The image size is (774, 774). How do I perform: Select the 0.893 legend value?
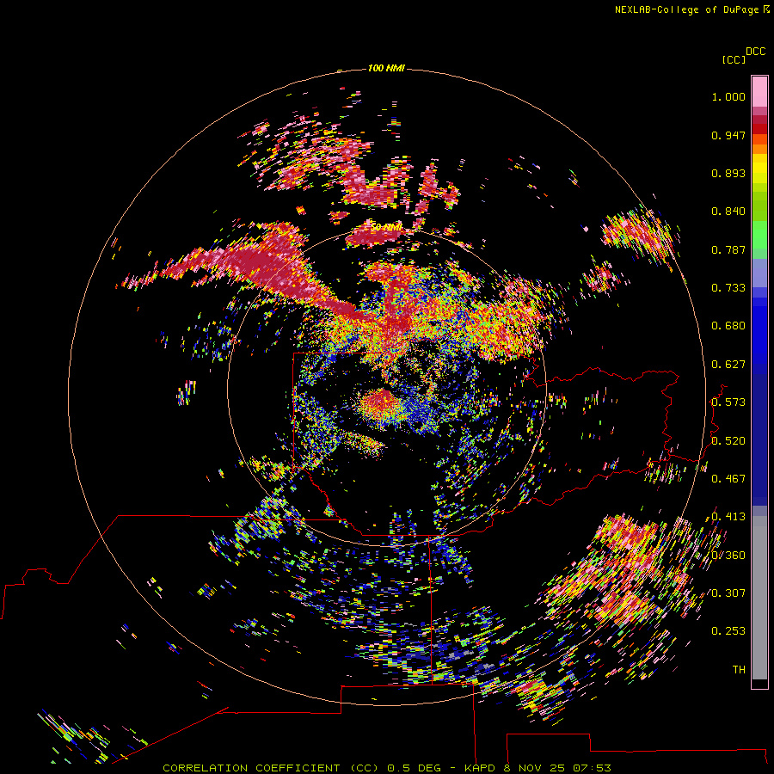728,173
